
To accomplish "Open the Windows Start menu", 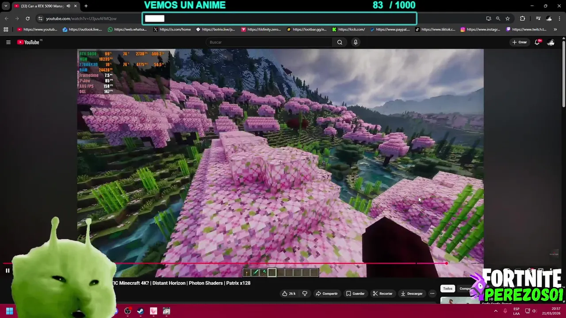I will click(x=9, y=311).
